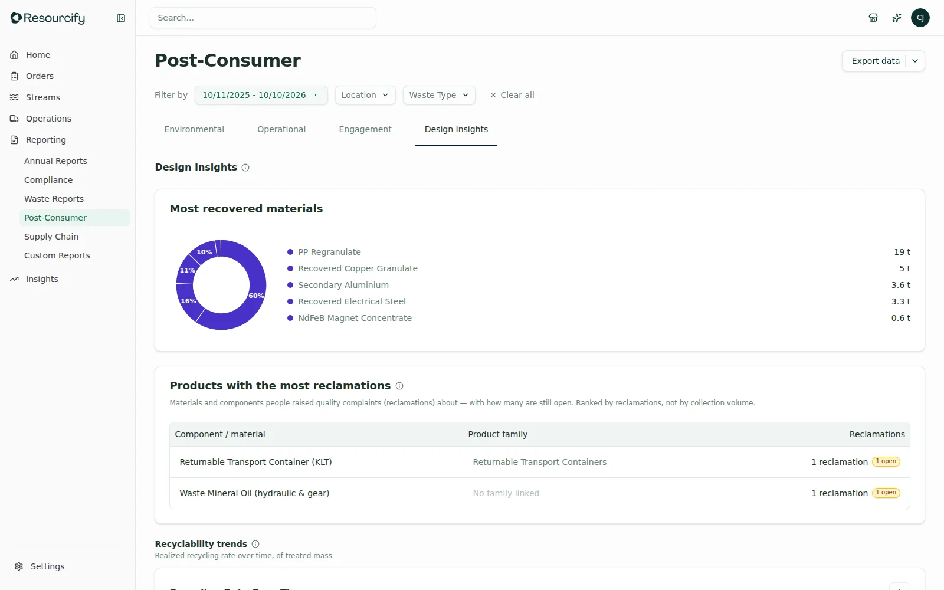Screen dimensions: 944x590
Task: Click the open badge for Waste Mineral Oil
Action: (x=886, y=493)
